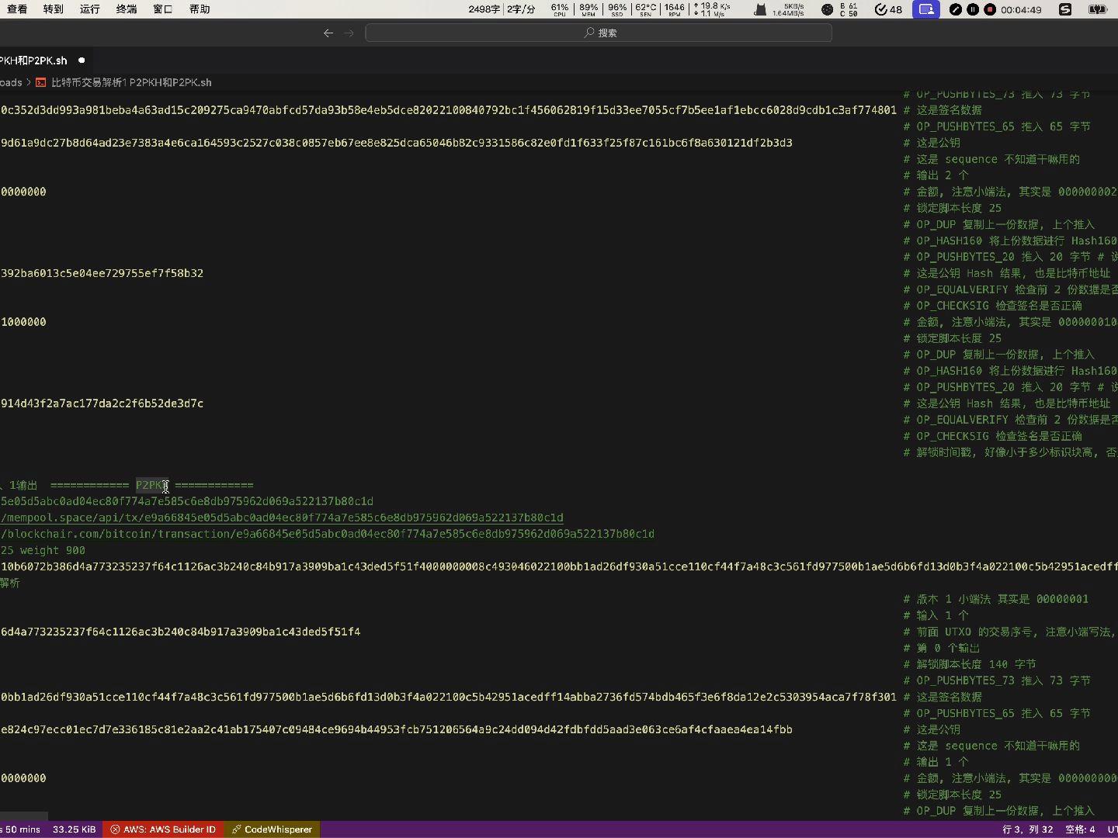Image resolution: width=1118 pixels, height=838 pixels.
Task: Click the cookie icon in menu bar
Action: [827, 9]
